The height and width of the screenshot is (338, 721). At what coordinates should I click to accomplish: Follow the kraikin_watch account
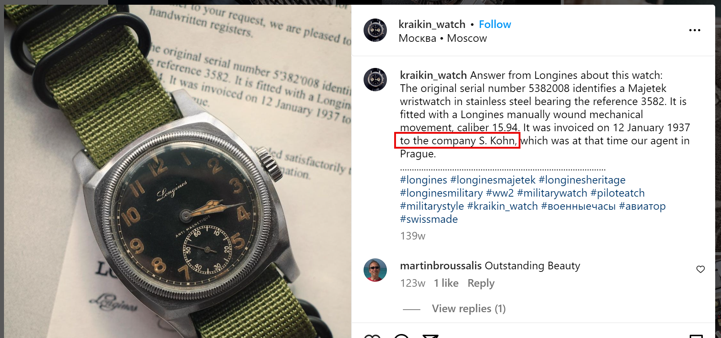click(495, 24)
